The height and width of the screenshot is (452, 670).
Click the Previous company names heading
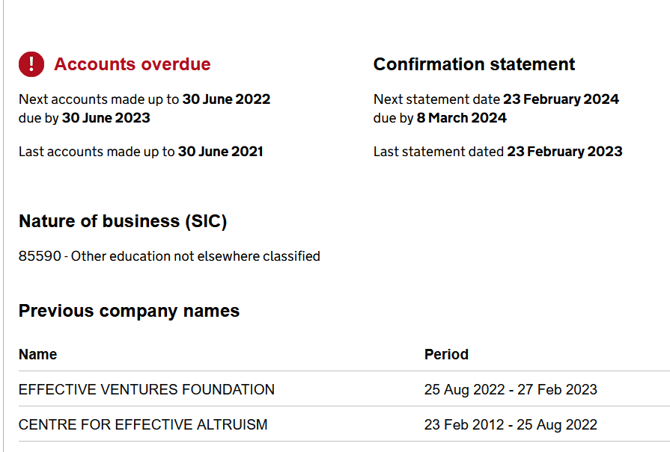[129, 311]
